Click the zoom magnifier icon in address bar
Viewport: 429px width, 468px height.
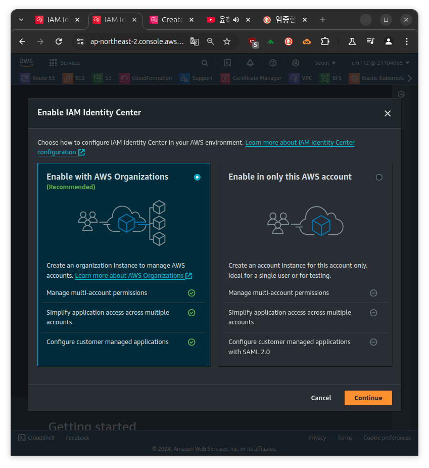(211, 41)
